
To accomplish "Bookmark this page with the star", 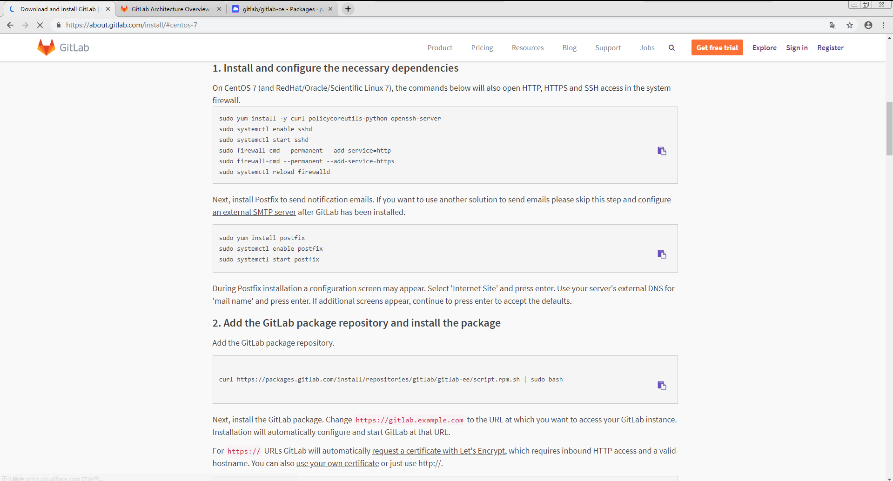I will (850, 25).
